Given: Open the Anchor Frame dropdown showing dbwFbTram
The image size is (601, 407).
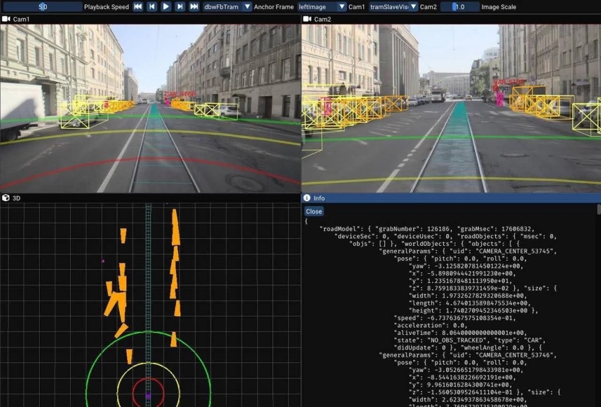Looking at the screenshot, I should pos(227,6).
